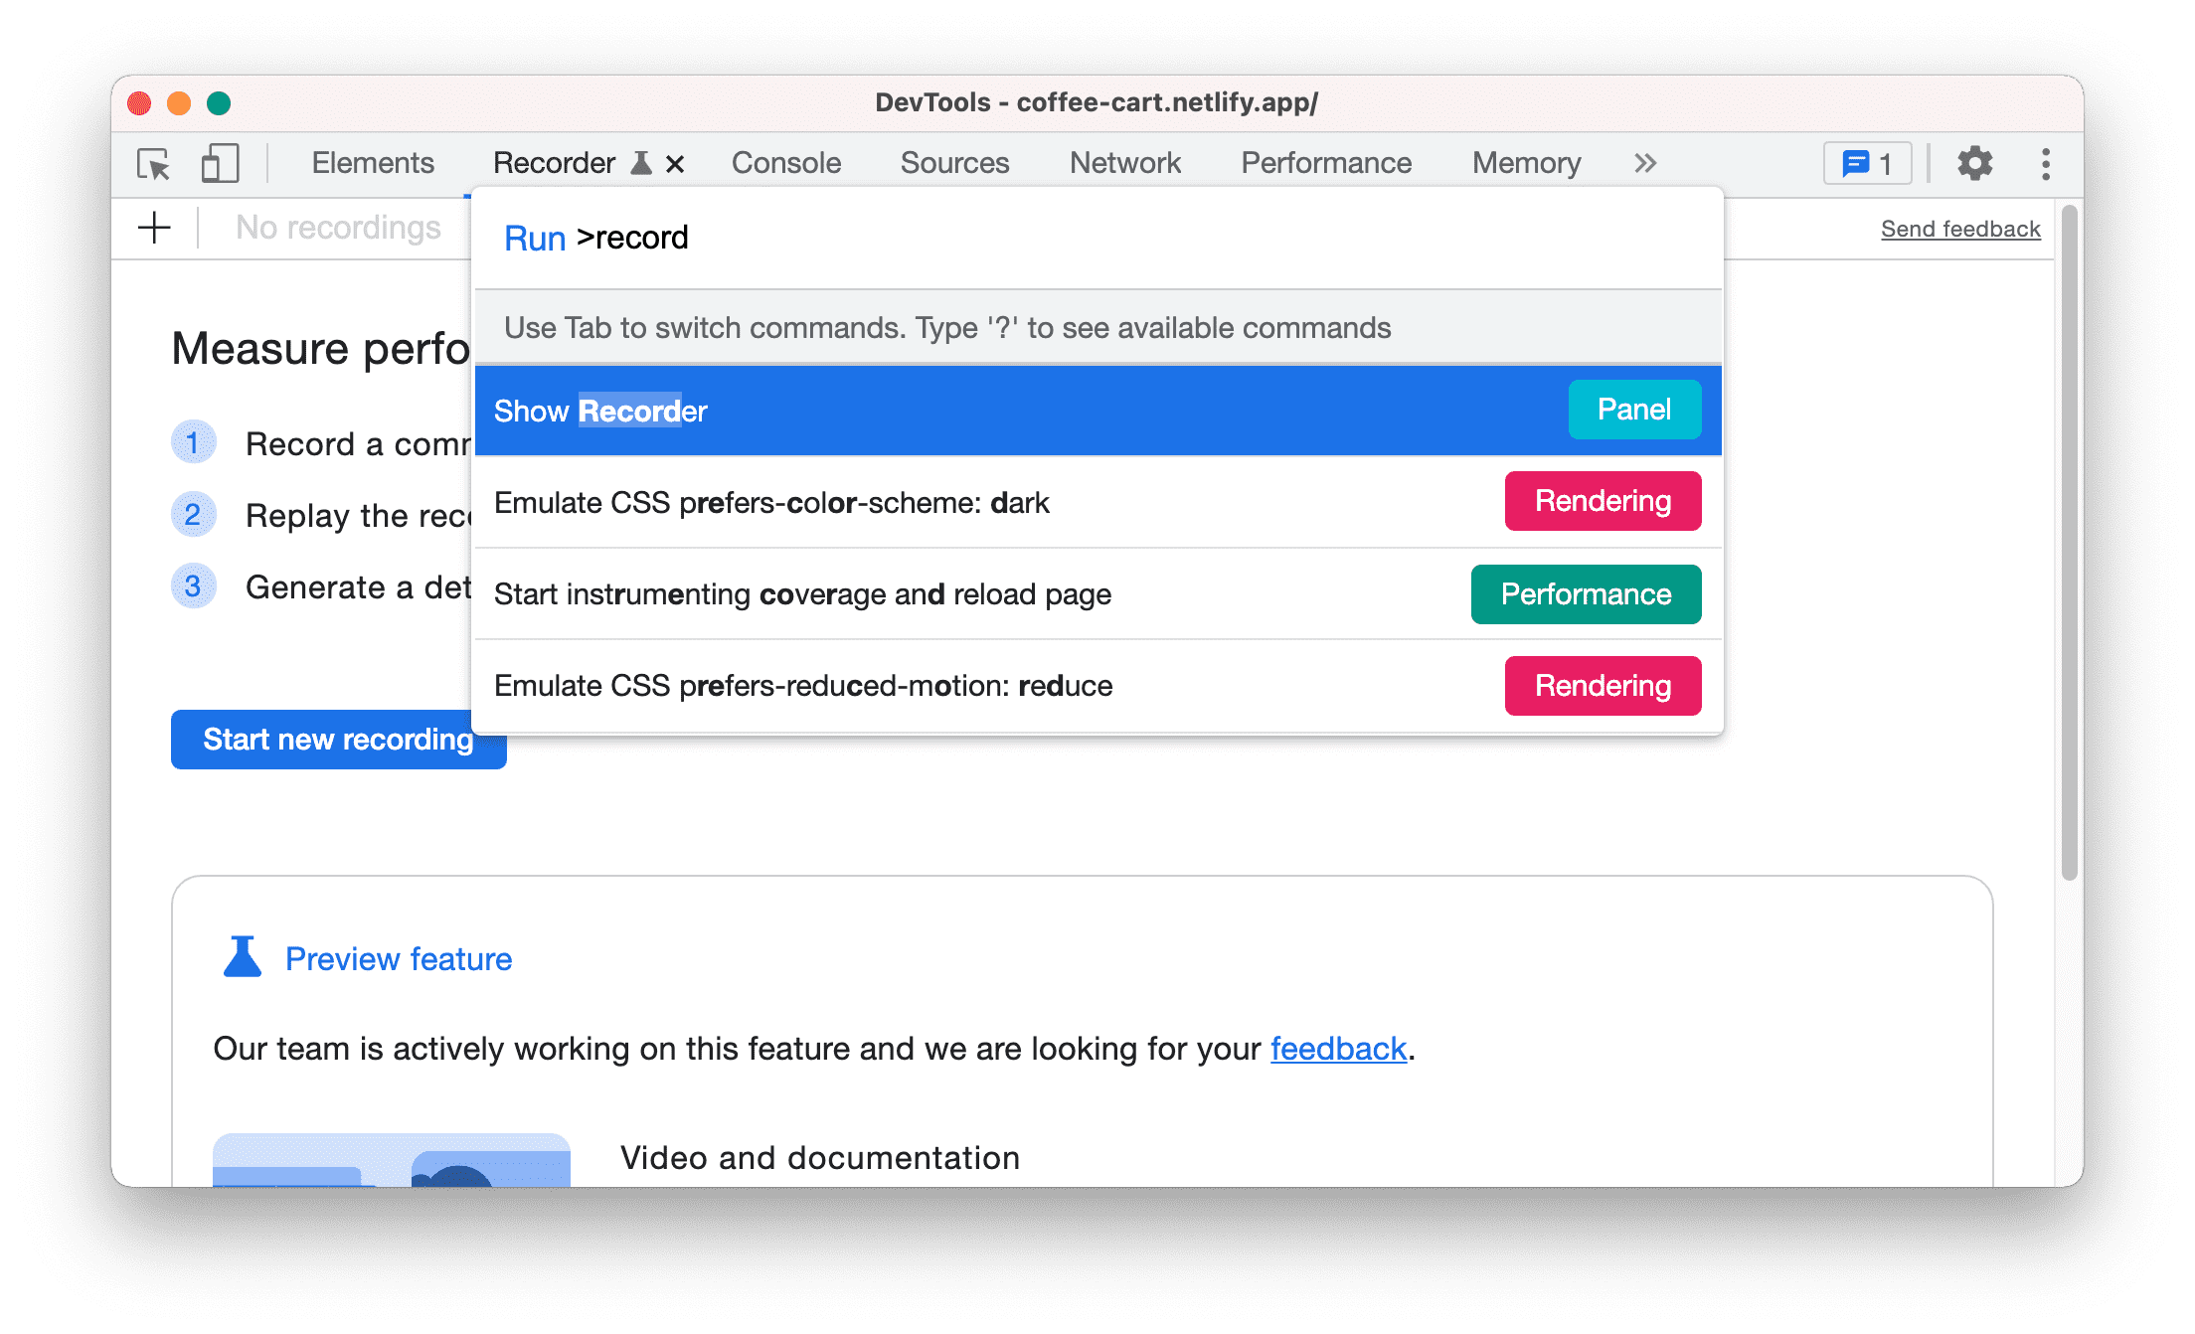Click the Console tab icon

pyautogui.click(x=784, y=161)
